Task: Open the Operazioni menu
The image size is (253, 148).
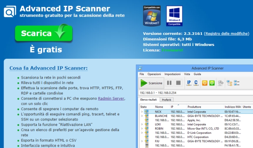Action: (154, 74)
